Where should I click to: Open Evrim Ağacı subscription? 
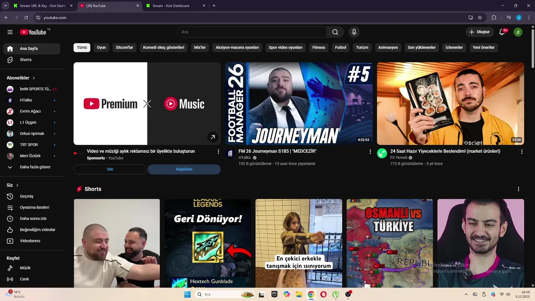(x=32, y=112)
